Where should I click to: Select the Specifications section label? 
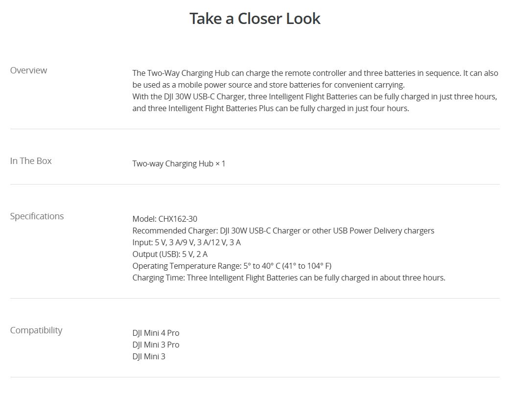point(37,216)
